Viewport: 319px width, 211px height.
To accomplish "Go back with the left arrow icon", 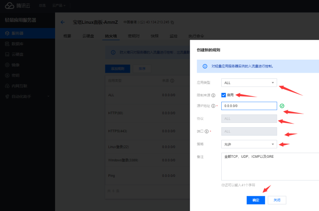I will 63,22.
